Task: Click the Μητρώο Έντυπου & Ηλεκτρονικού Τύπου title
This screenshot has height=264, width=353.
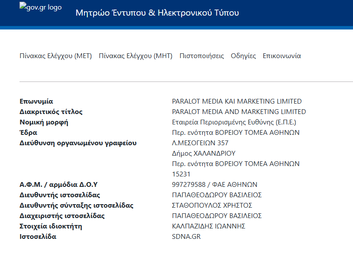Action: (x=157, y=13)
